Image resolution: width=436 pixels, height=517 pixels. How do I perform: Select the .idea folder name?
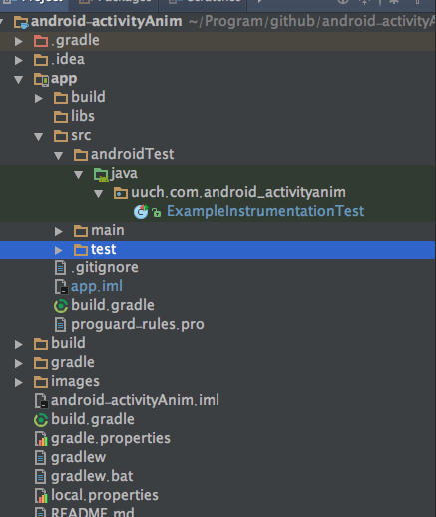68,60
